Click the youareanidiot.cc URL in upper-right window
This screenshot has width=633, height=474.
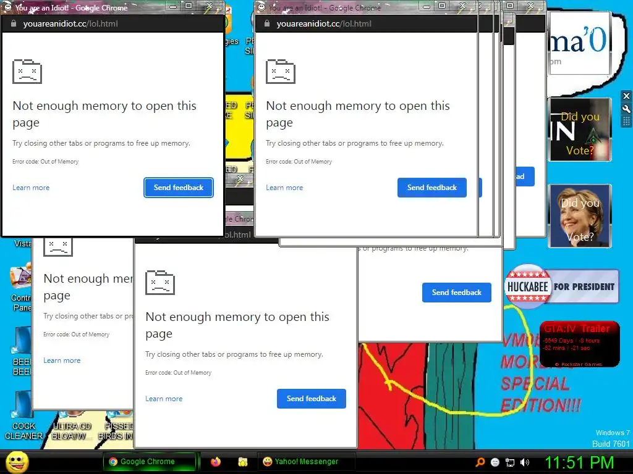pos(324,24)
